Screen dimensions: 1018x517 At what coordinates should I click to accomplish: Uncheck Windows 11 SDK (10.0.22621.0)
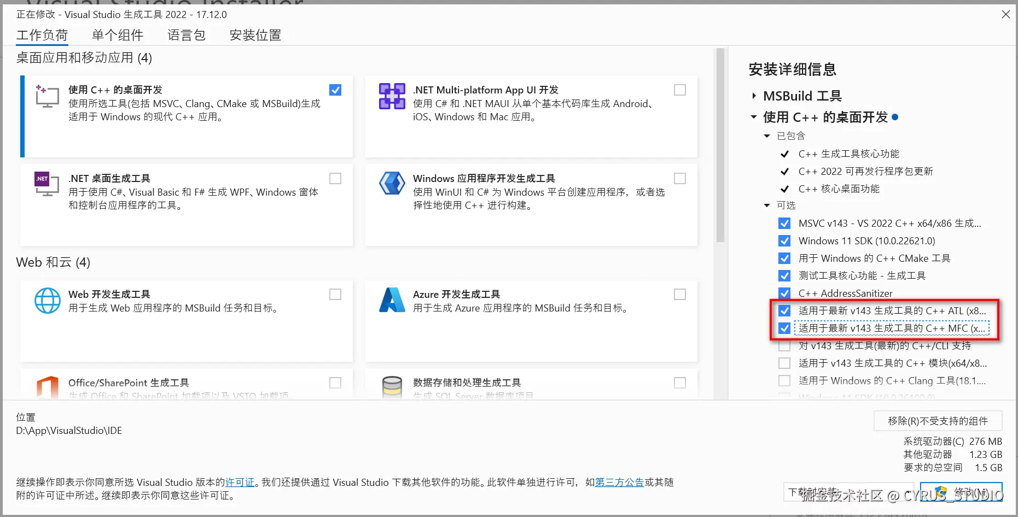[784, 241]
